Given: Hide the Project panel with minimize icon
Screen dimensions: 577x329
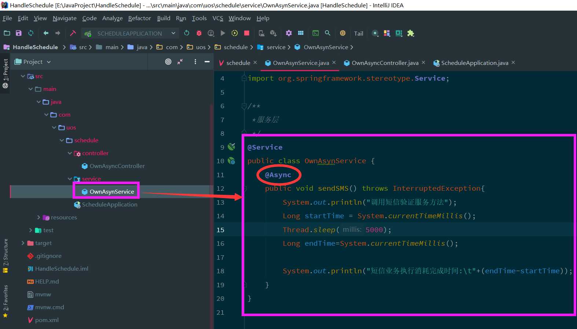Looking at the screenshot, I should point(207,62).
